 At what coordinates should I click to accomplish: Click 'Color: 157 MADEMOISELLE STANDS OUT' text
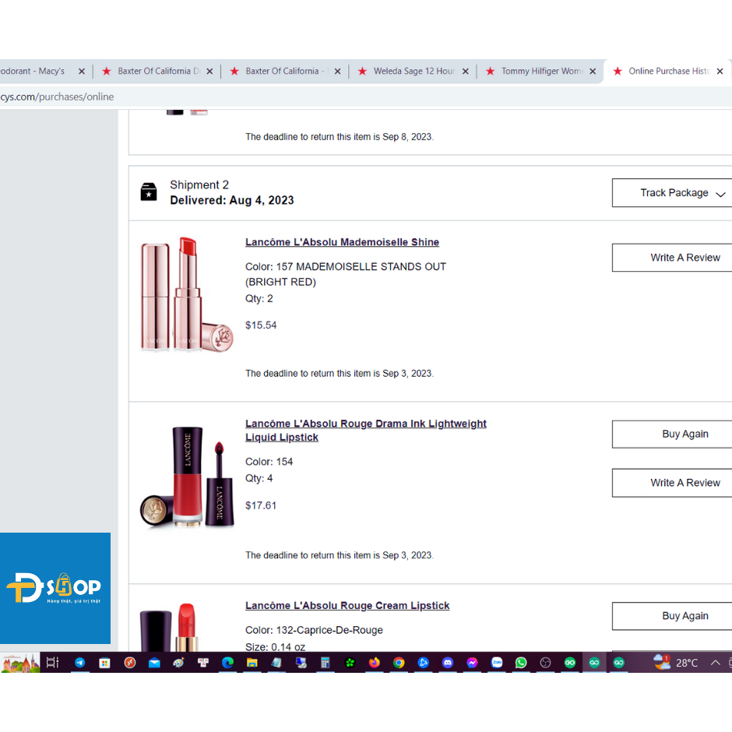pyautogui.click(x=346, y=267)
